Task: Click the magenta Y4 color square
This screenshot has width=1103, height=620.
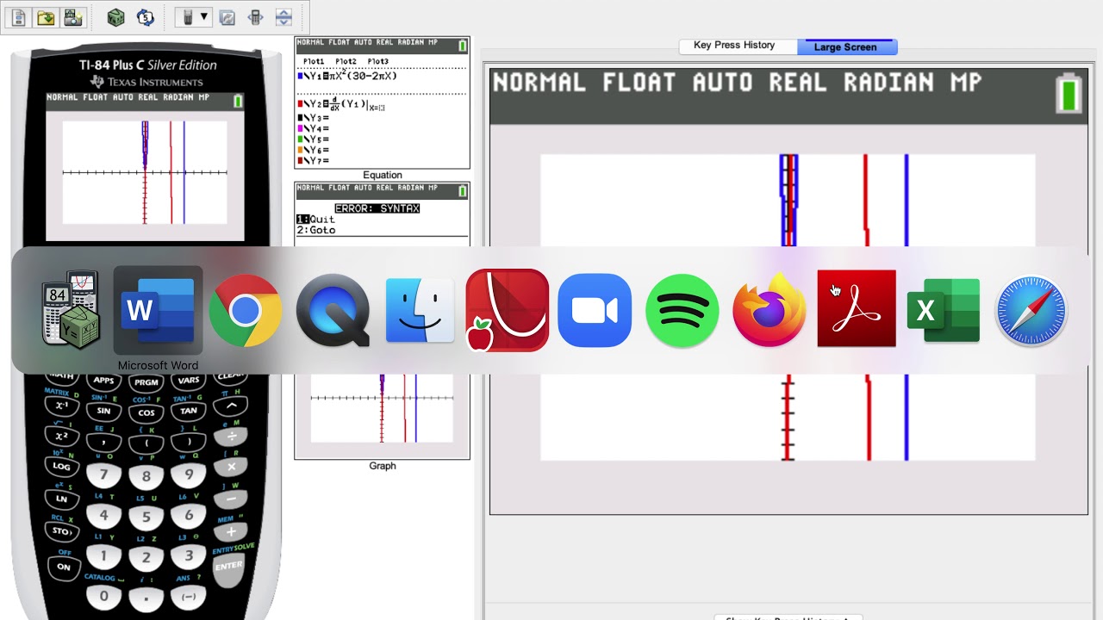Action: [300, 128]
